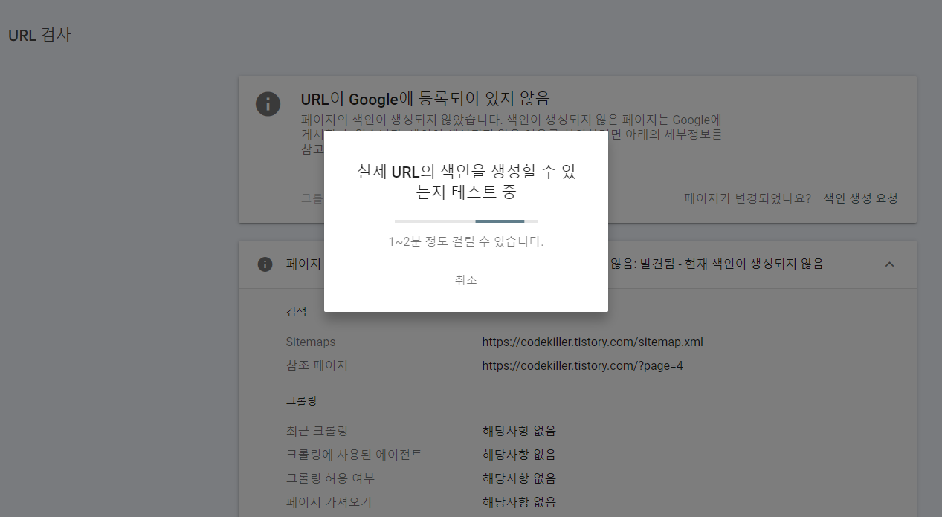Open the referring page link ?page=4

(583, 365)
